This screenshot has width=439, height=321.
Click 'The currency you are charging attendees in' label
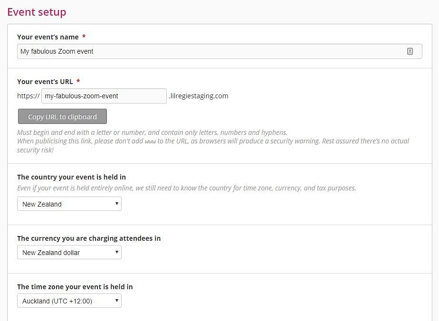click(89, 238)
